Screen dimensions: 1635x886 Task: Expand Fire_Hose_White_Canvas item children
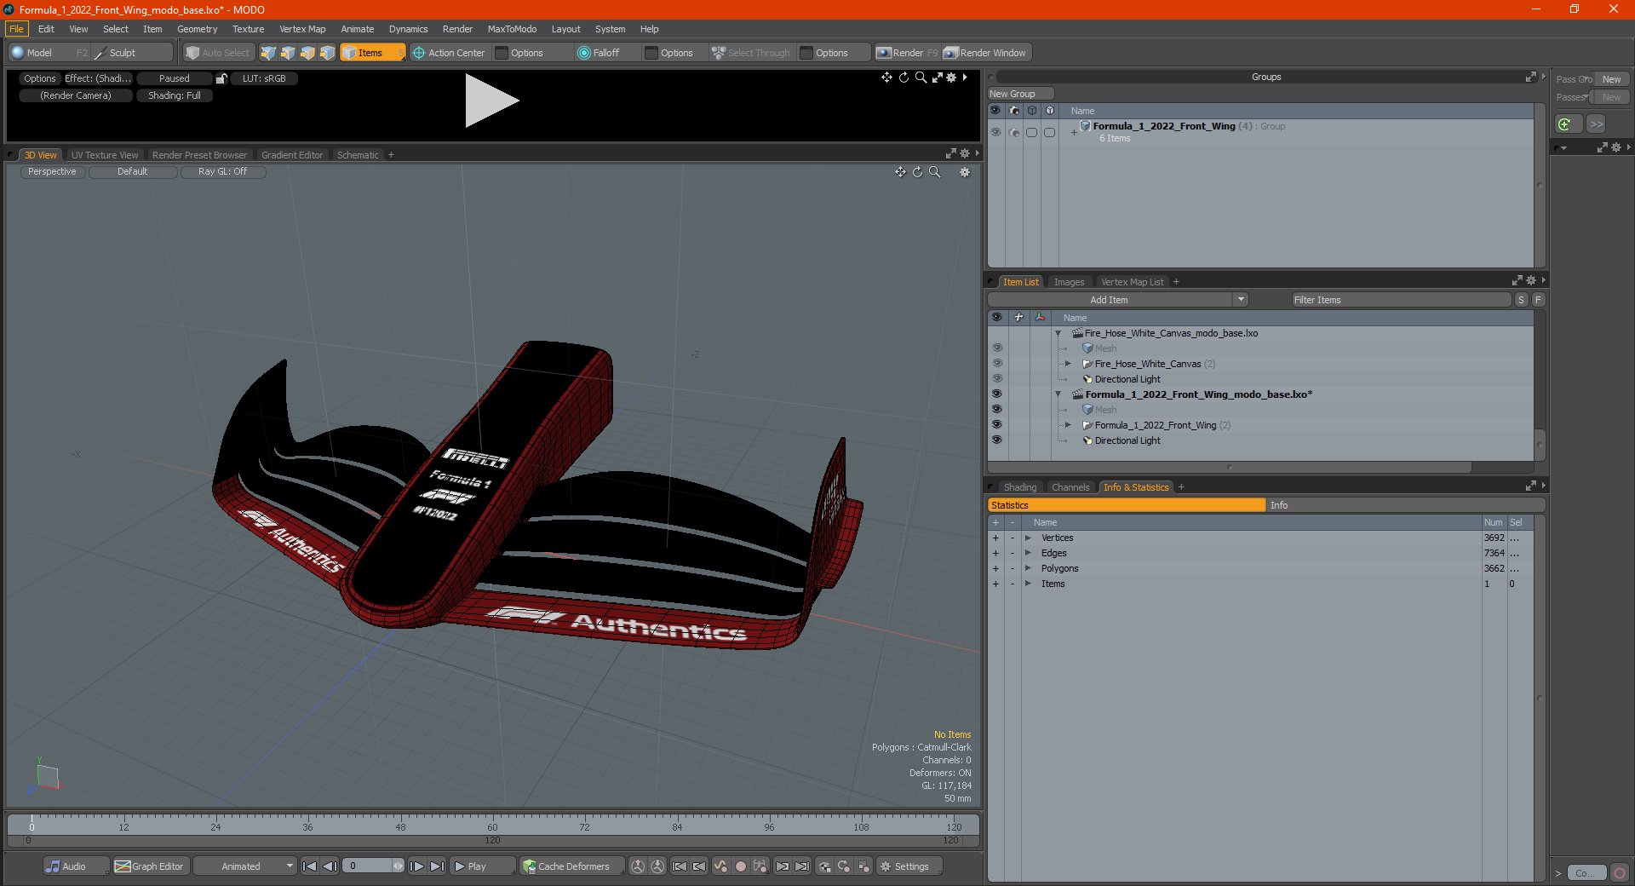pos(1068,364)
